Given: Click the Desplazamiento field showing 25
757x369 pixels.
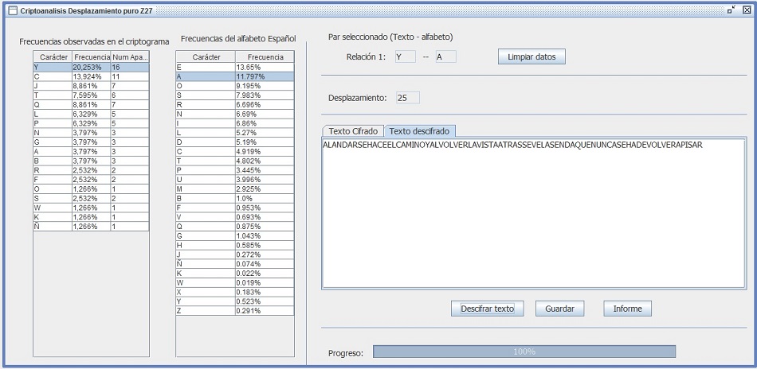Looking at the screenshot, I should pos(407,98).
